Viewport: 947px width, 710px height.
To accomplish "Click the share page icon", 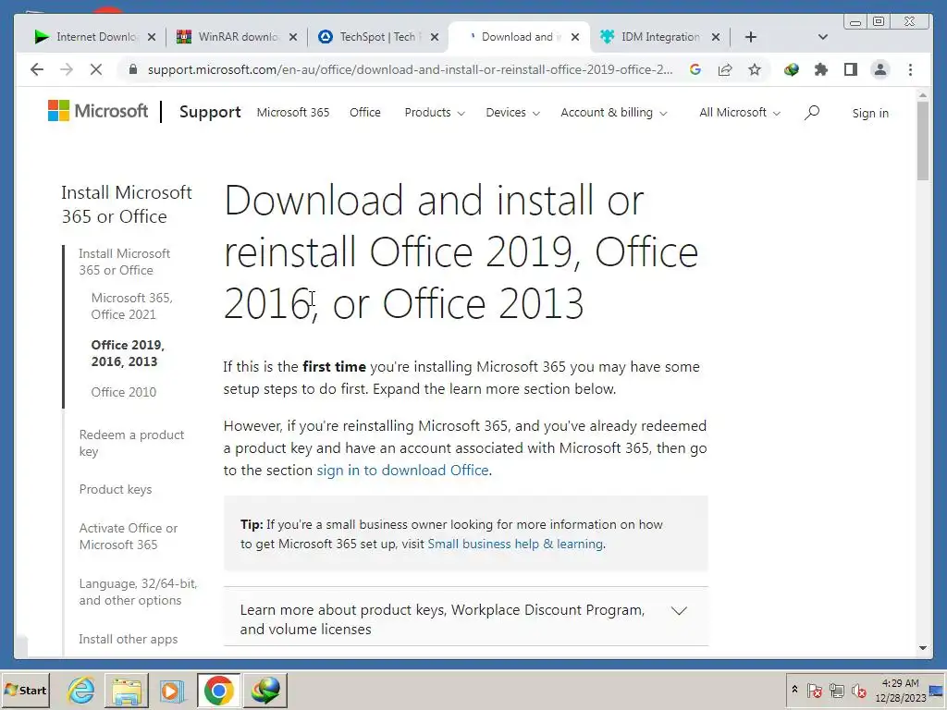I will point(725,69).
